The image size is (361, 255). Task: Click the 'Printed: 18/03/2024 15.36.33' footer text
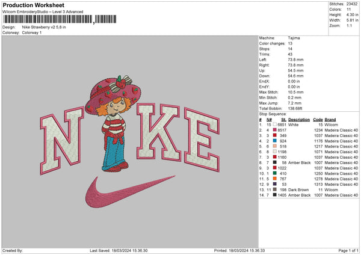coord(239,251)
